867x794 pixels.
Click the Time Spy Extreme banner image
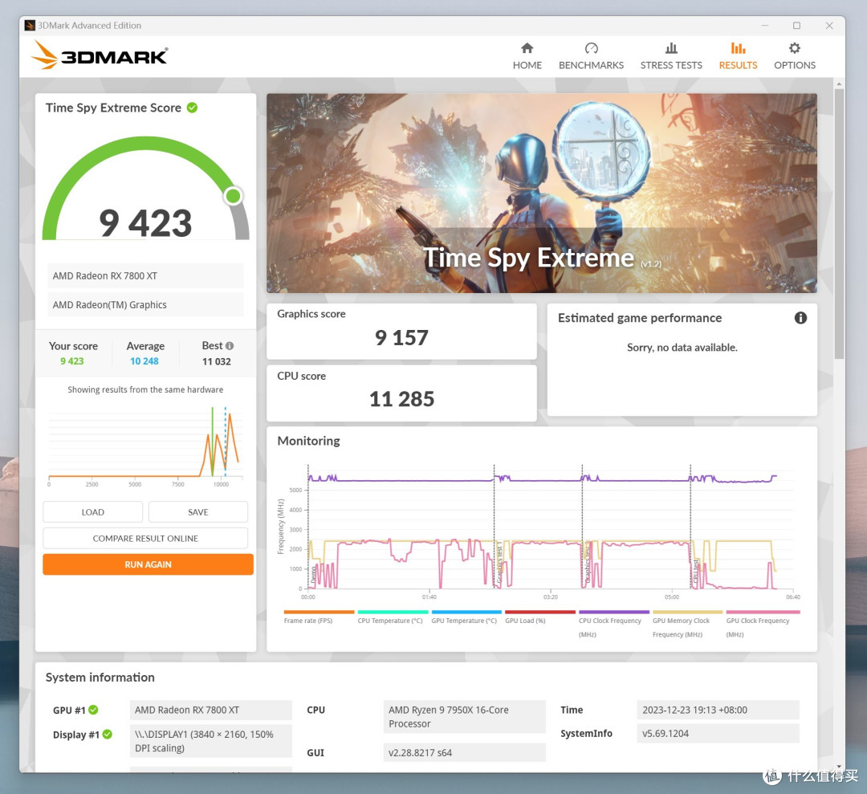coord(541,193)
